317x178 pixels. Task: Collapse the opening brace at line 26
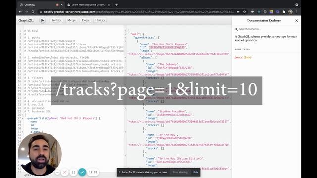point(22,115)
